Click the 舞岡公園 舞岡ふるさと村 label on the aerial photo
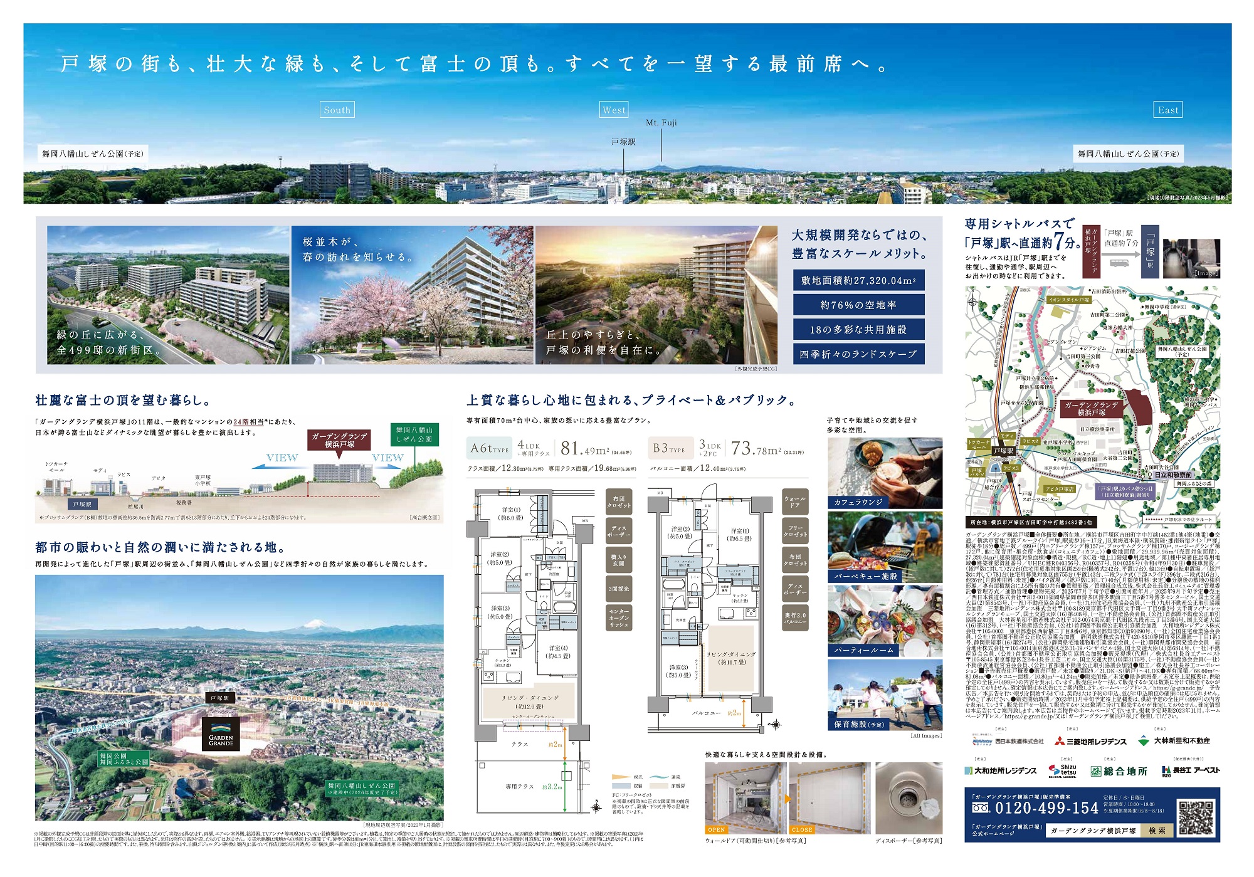Viewport: 1254px width, 877px height. 124,759
